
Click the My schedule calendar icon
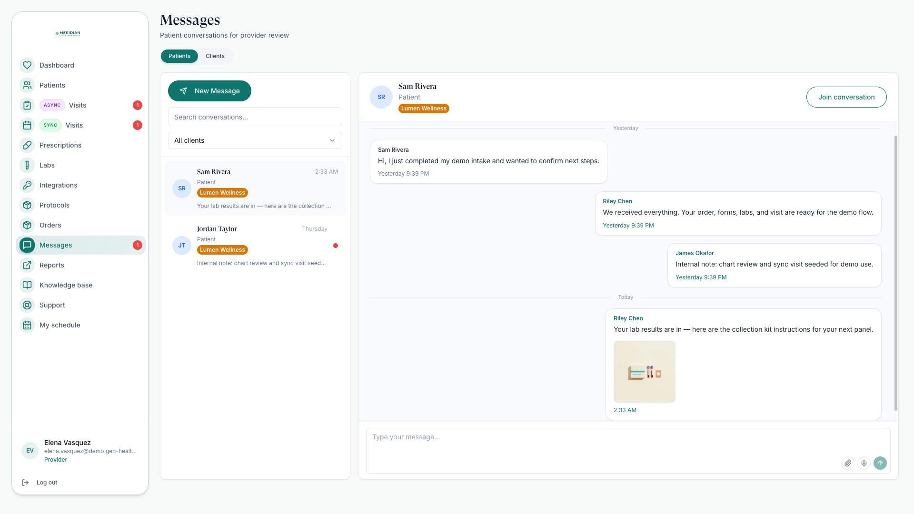(27, 325)
